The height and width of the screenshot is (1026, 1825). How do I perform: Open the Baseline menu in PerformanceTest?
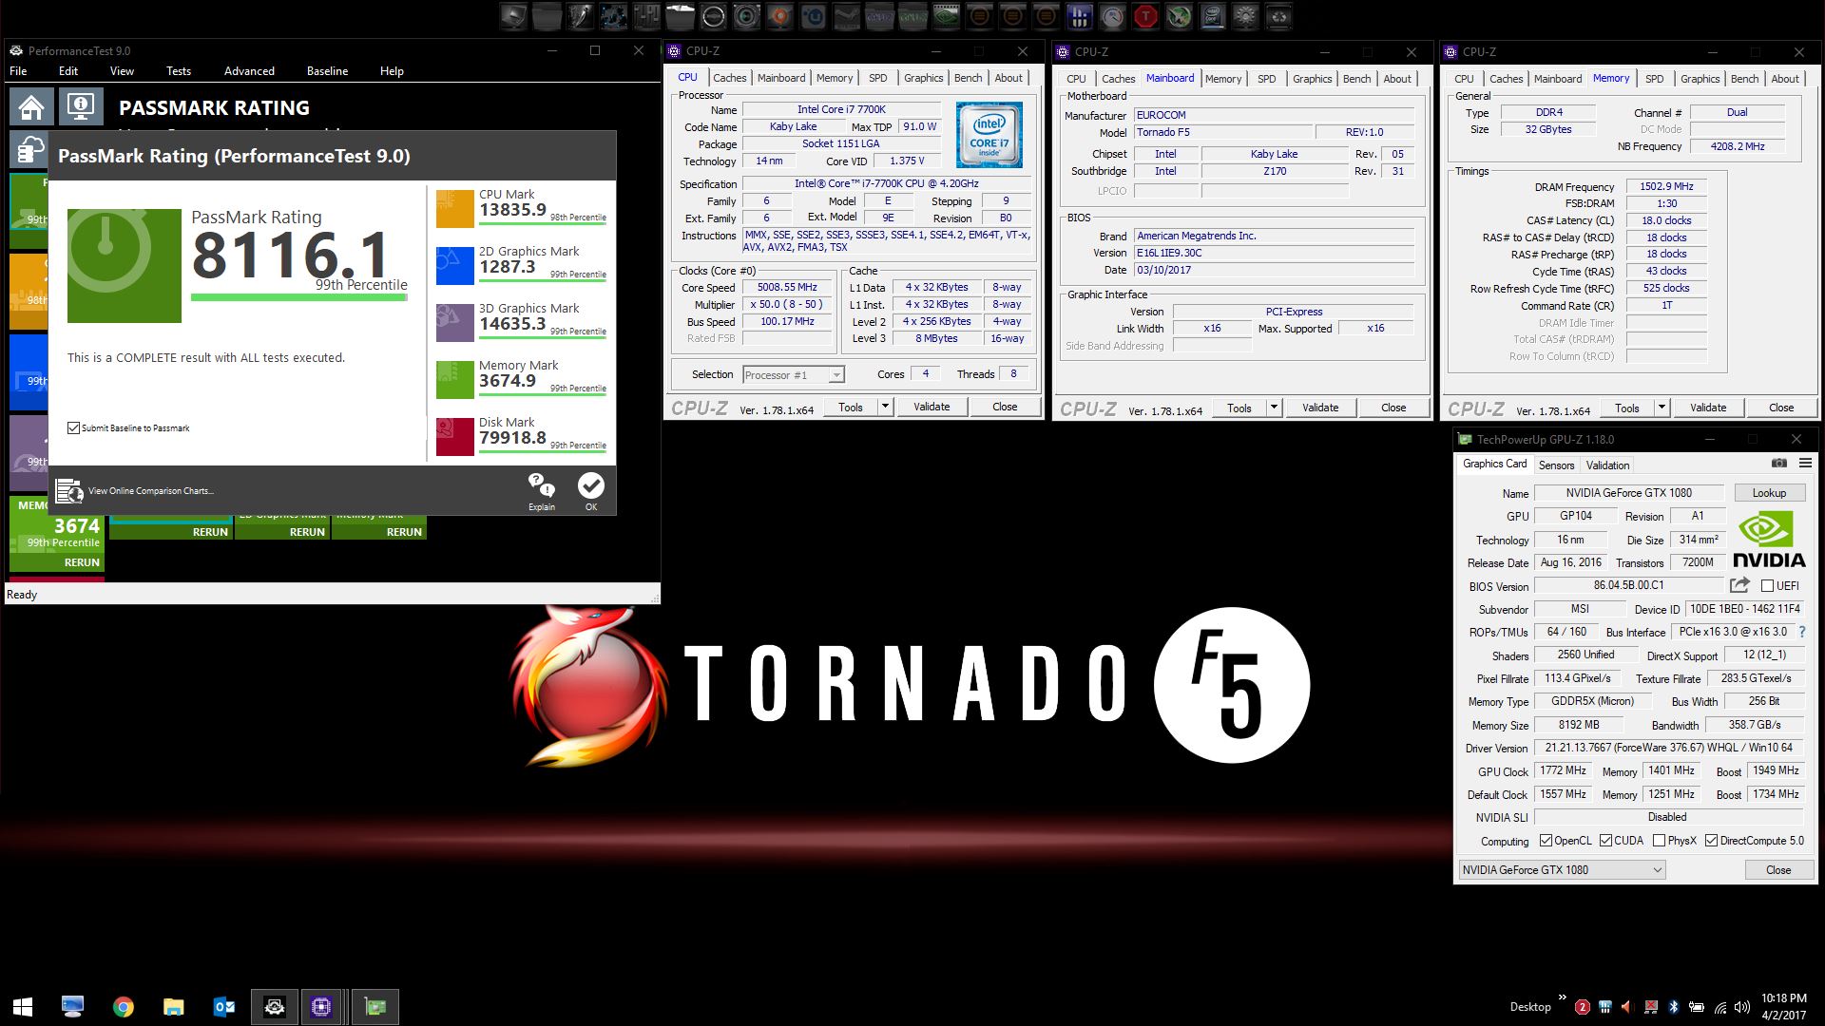(x=327, y=71)
